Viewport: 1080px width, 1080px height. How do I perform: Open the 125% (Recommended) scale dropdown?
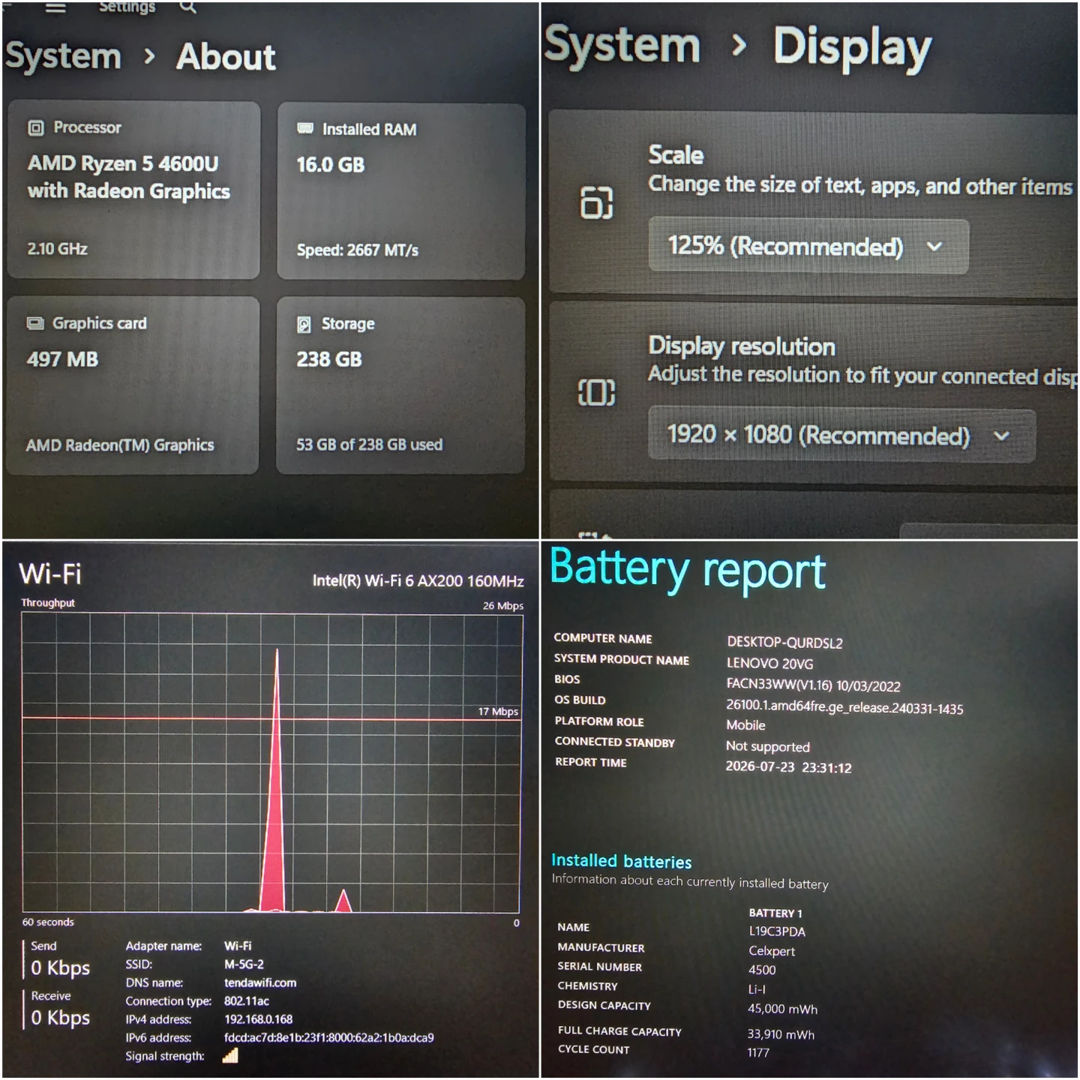pos(808,246)
